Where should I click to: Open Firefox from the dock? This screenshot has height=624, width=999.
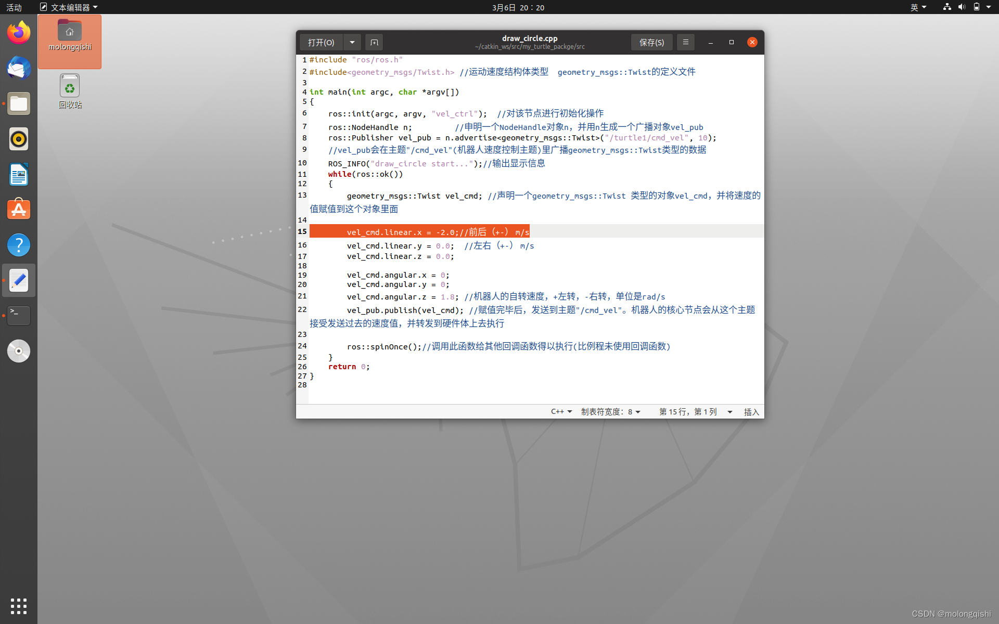[x=19, y=33]
